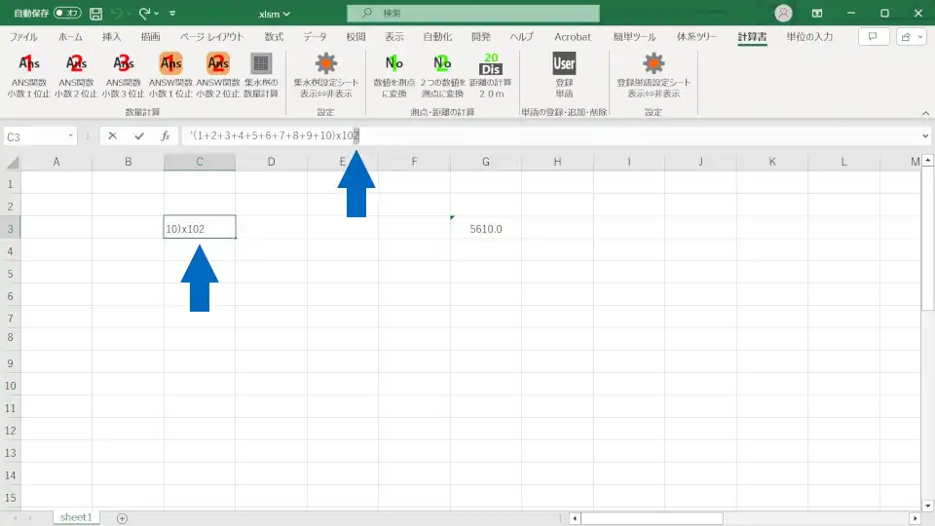Screen dimensions: 935x526
Task: Open catch basin quantity calculation
Action: click(x=261, y=75)
